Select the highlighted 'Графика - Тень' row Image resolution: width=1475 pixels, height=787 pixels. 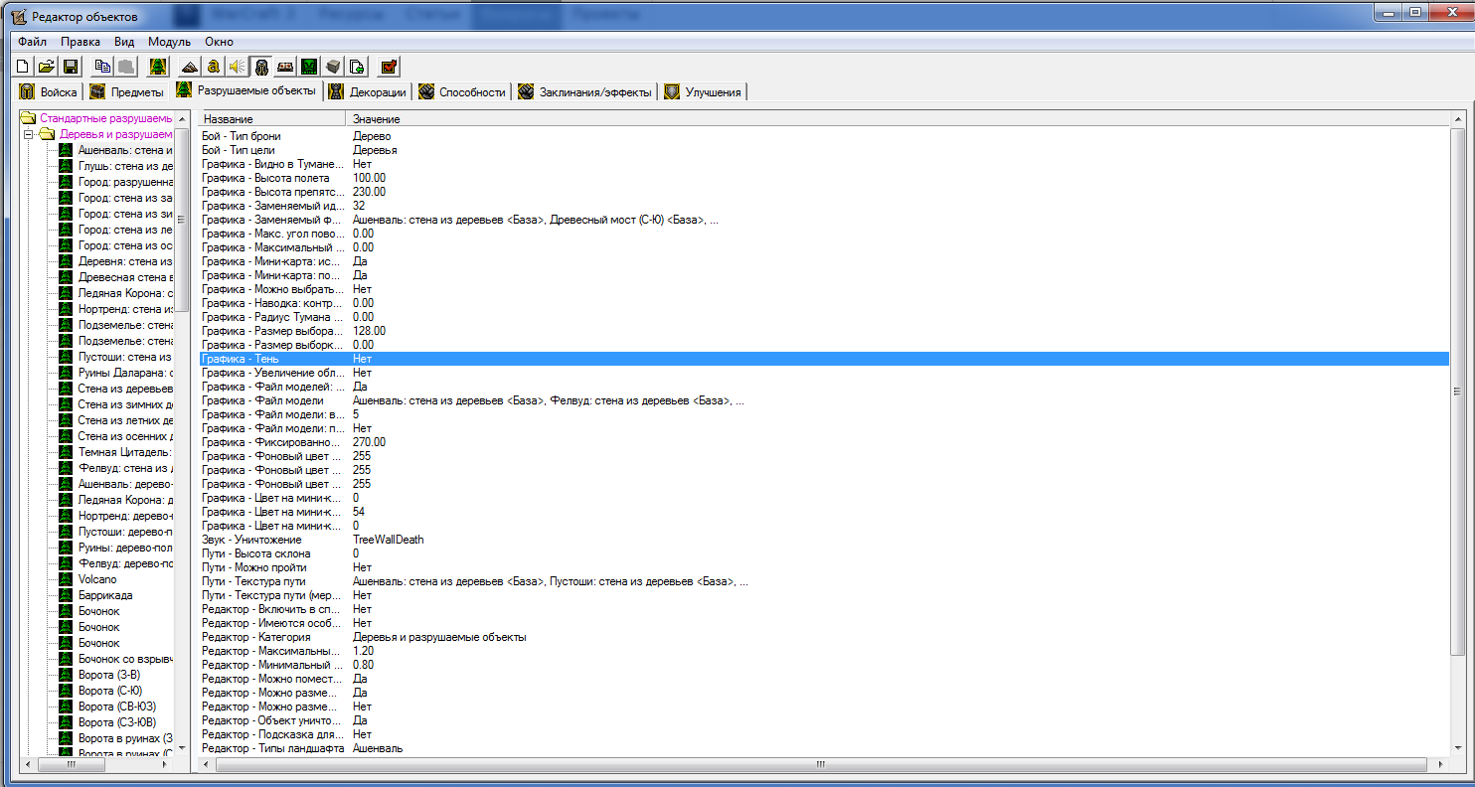coord(823,359)
